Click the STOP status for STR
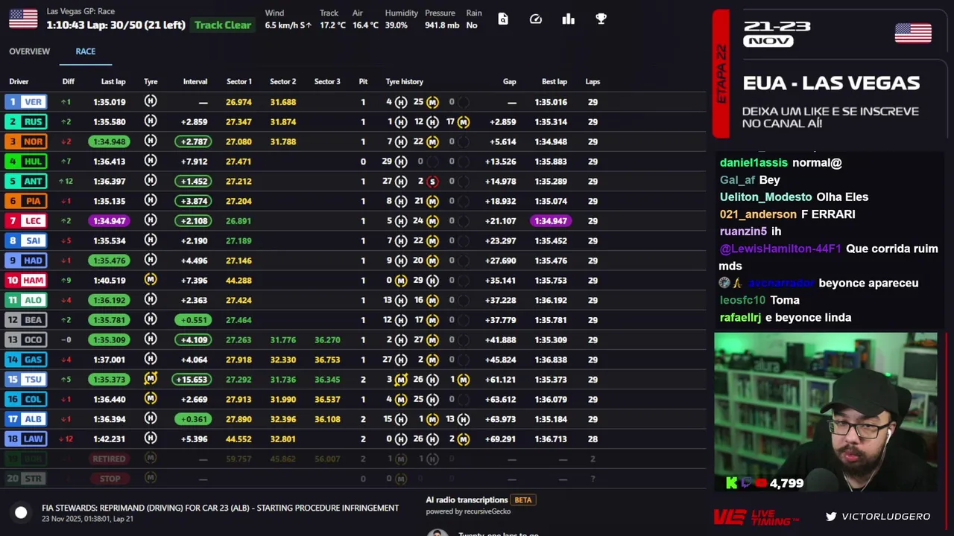 pyautogui.click(x=110, y=479)
